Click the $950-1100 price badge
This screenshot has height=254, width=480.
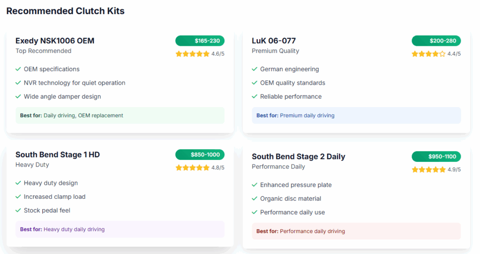coord(436,157)
